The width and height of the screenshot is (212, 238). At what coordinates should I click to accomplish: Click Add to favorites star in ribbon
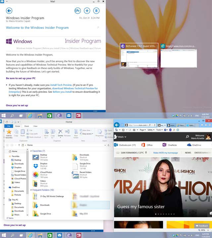pyautogui.click(x=9, y=134)
